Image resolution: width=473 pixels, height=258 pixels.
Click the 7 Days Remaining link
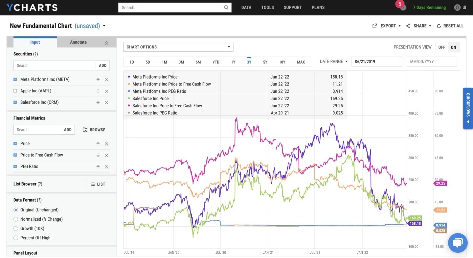click(x=429, y=7)
